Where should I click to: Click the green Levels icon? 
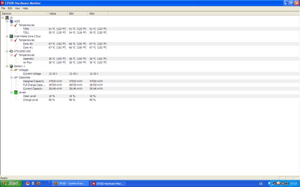point(16,92)
